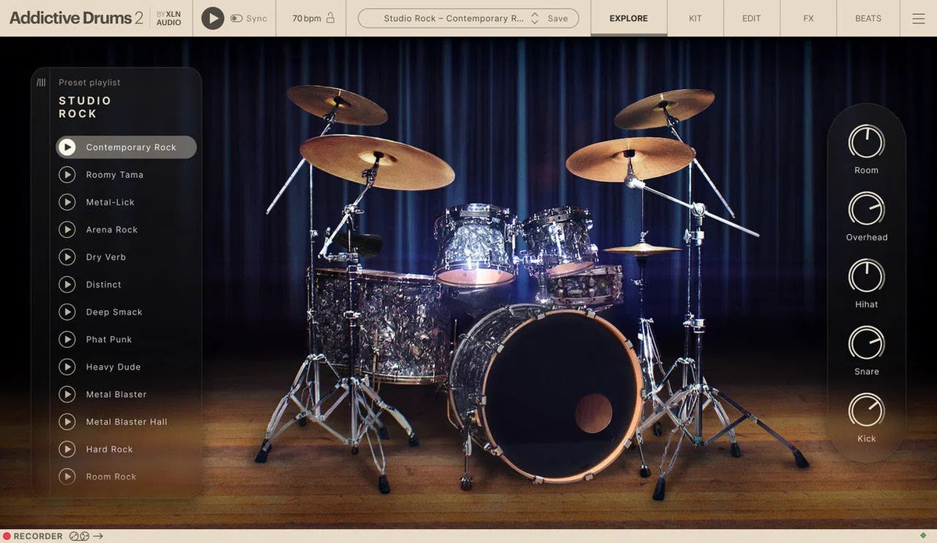Open the BEATS tab

pyautogui.click(x=867, y=18)
